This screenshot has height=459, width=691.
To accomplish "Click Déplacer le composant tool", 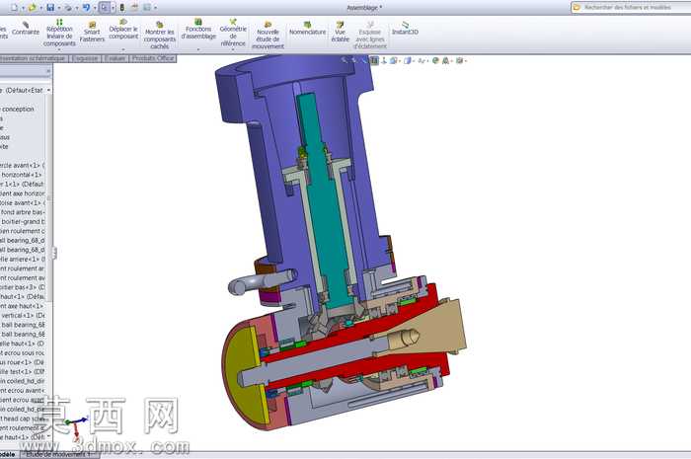I will [x=123, y=29].
